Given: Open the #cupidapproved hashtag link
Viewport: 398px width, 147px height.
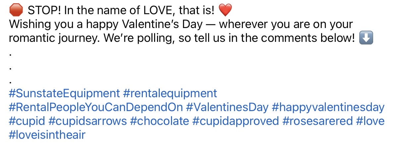Looking at the screenshot, I should point(236,121).
